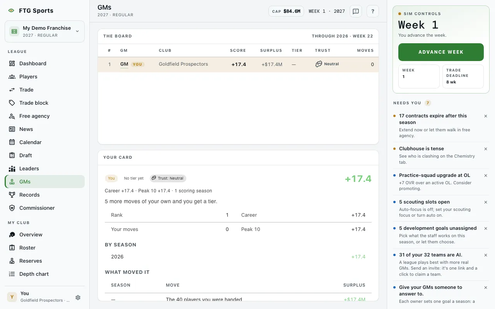Open the Trade block tag icon
495x309 pixels.
click(x=12, y=103)
